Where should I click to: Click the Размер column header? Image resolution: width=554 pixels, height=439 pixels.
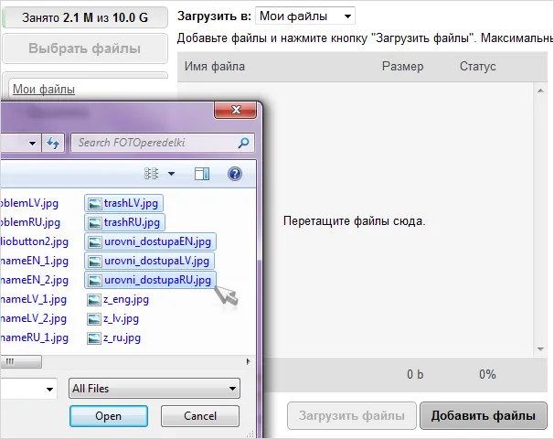click(x=403, y=67)
